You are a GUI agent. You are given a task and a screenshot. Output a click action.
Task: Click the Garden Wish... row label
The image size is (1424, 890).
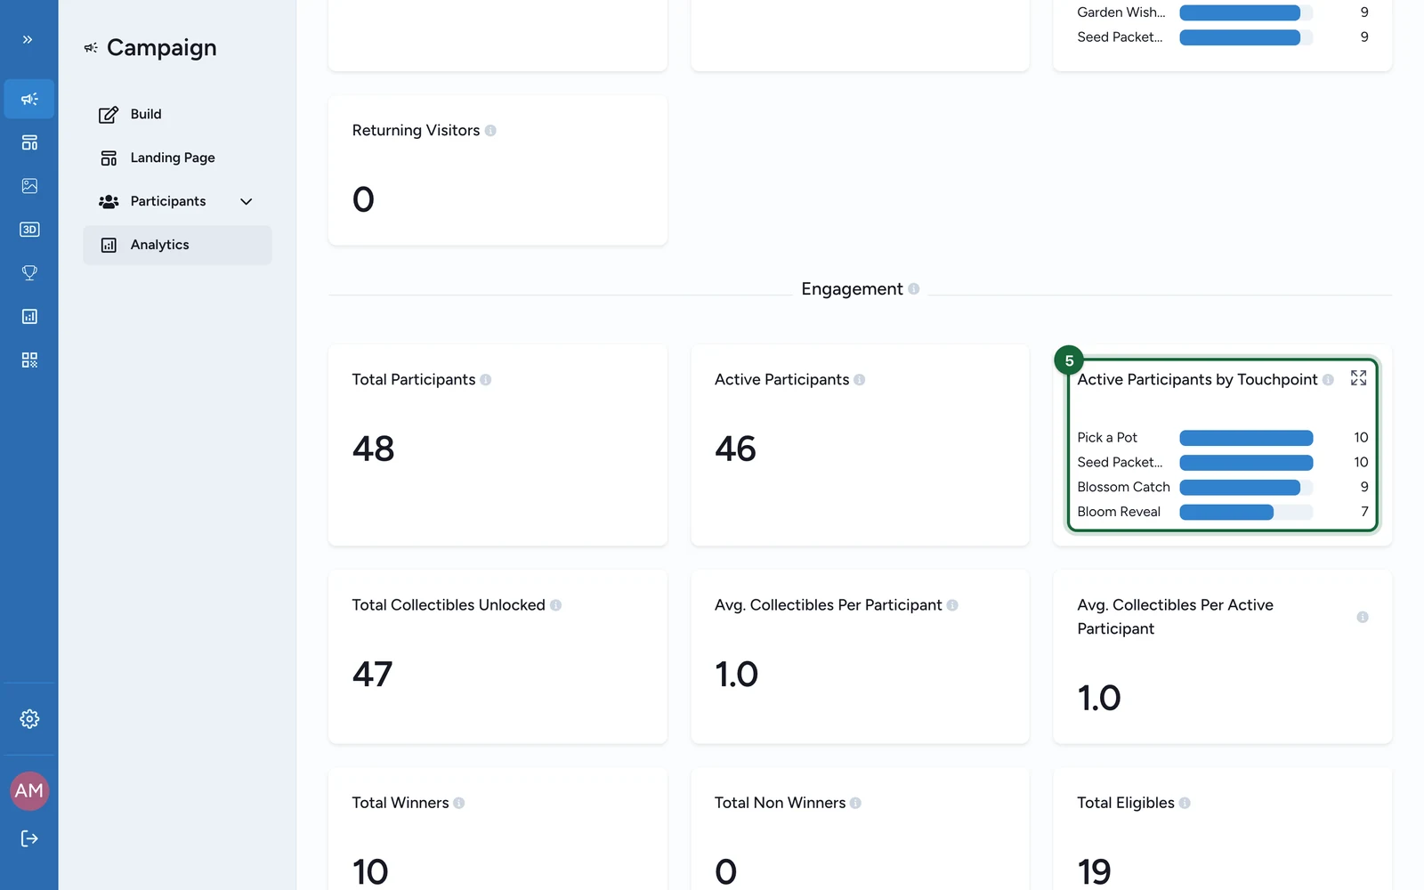pos(1121,12)
